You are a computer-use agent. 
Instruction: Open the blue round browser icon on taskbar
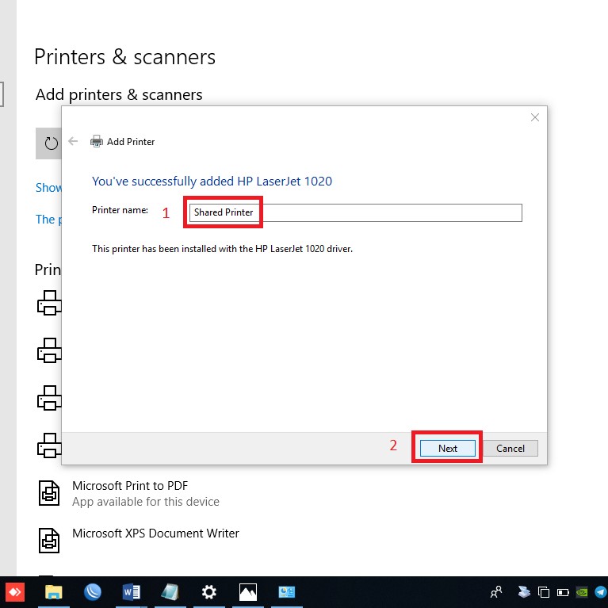click(92, 591)
